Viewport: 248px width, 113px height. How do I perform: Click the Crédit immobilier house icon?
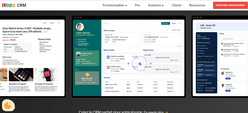coord(108,57)
